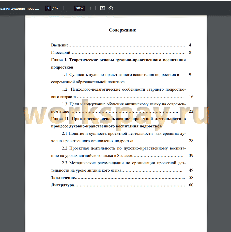
Task: Click section 2.1 "Понятие и сущность проектной деятельности"
Action: pyautogui.click(x=118, y=137)
